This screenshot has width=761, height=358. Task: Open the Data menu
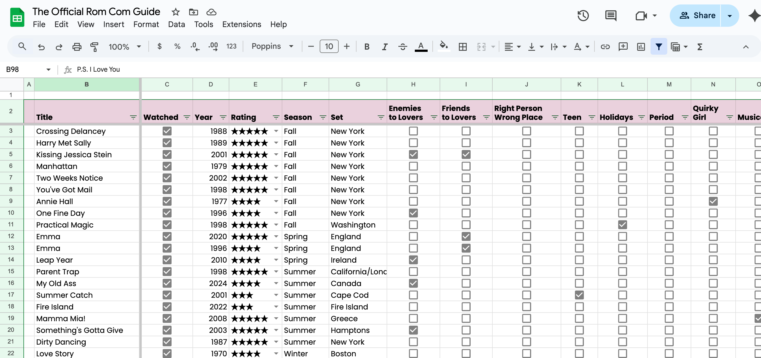[176, 25]
